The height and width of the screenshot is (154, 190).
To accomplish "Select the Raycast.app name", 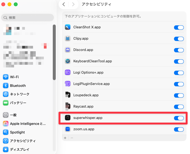I will pos(83,107).
